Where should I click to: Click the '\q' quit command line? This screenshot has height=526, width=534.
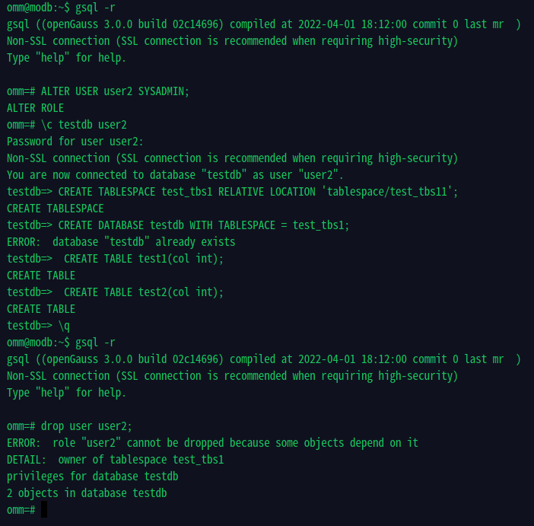[x=38, y=326]
